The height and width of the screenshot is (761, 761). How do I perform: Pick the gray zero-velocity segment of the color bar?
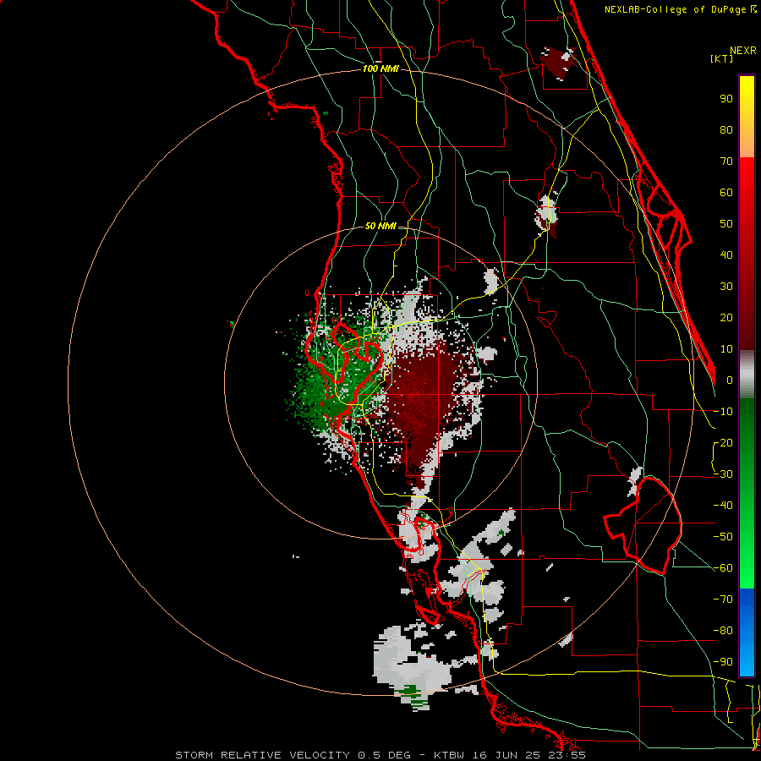point(747,375)
